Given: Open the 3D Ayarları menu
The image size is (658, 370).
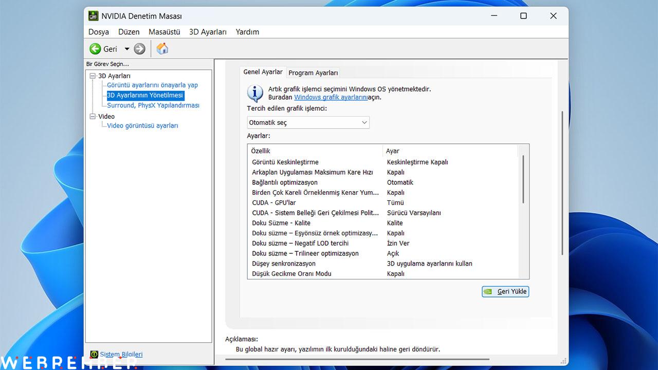Looking at the screenshot, I should pos(208,32).
